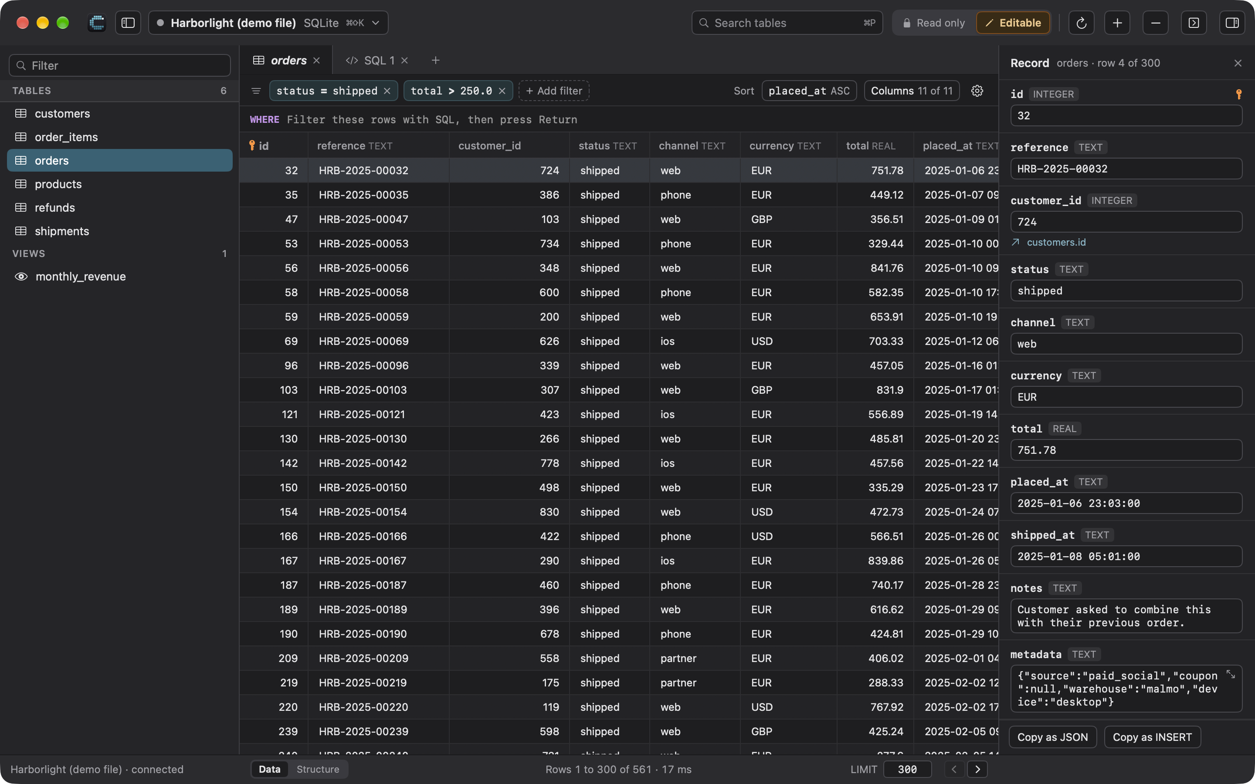The width and height of the screenshot is (1255, 784).
Task: Switch to Data view
Action: click(x=270, y=769)
